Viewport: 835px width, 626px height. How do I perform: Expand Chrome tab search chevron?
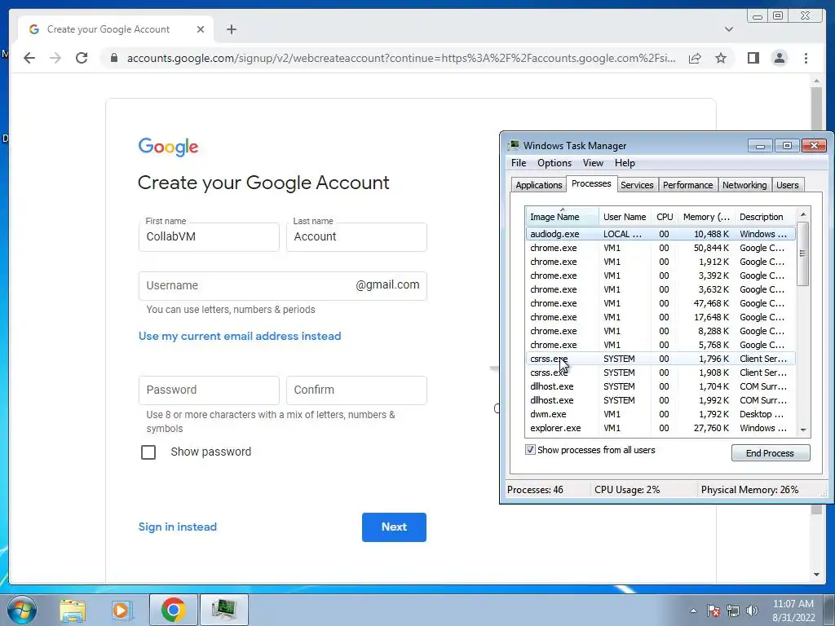tap(729, 29)
